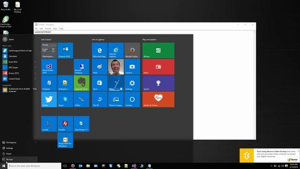This screenshot has height=169, width=300.
Task: Launch the Camera tile
Action: point(132,67)
